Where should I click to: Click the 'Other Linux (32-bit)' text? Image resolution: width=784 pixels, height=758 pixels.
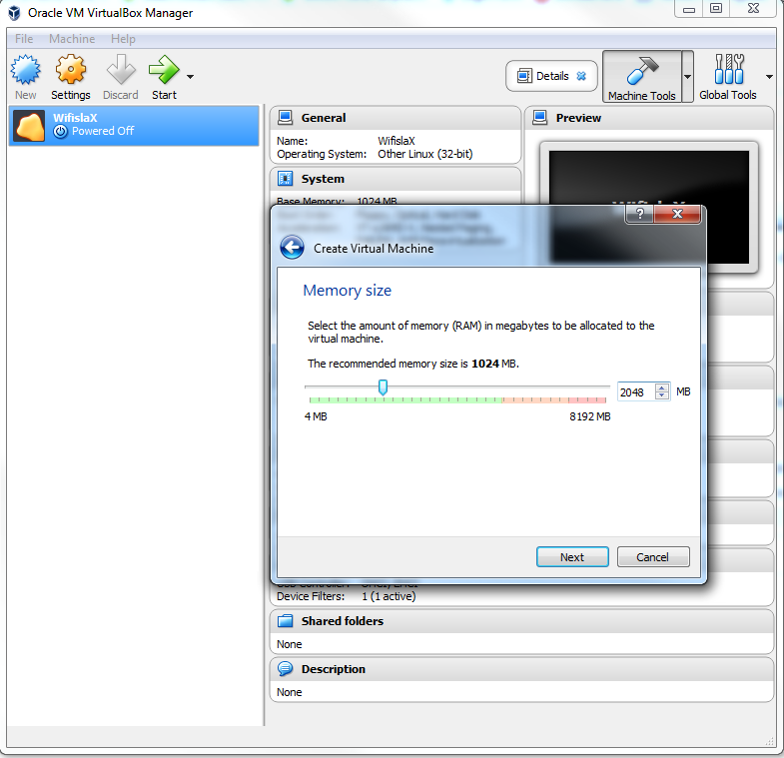point(425,154)
